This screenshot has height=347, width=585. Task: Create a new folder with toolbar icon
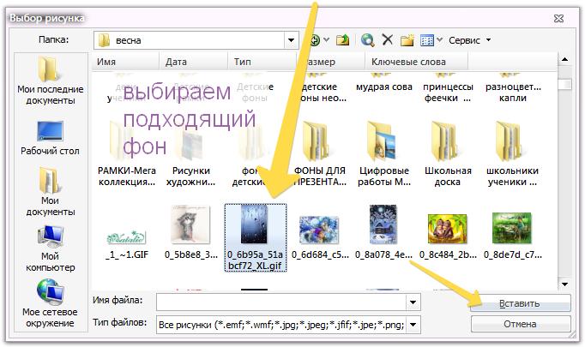point(407,40)
